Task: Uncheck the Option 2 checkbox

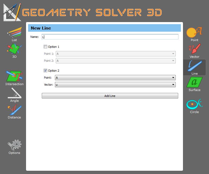Action: (x=45, y=71)
